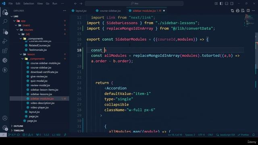Open review-modal.jsx file
Image resolution: width=258 pixels, height=145 pixels.
(40, 85)
